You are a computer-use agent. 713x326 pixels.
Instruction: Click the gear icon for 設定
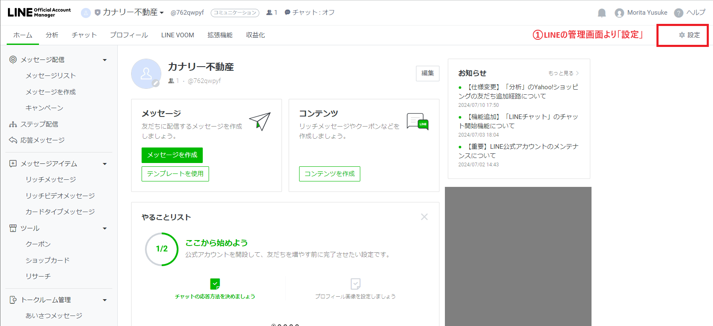[x=682, y=35]
